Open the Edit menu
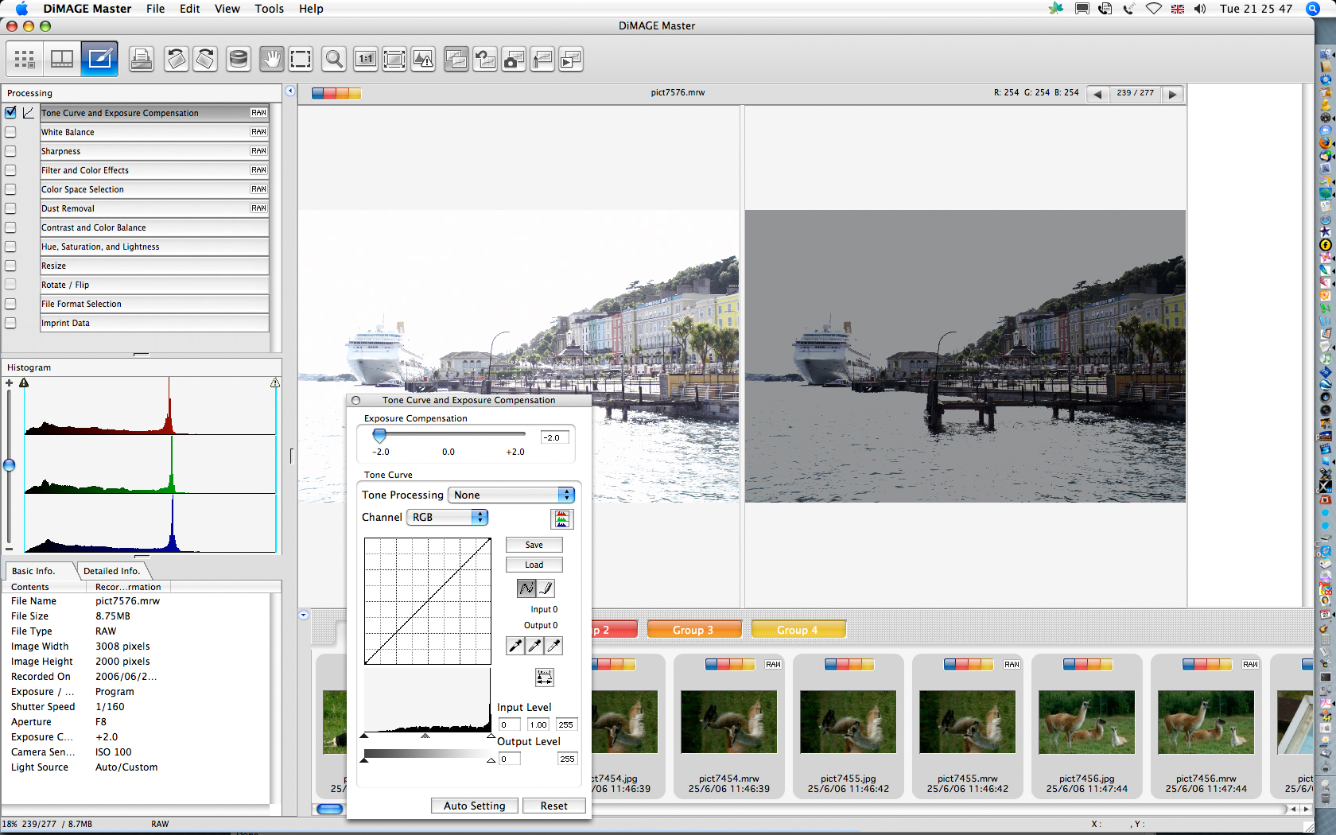The height and width of the screenshot is (835, 1336). tap(190, 9)
